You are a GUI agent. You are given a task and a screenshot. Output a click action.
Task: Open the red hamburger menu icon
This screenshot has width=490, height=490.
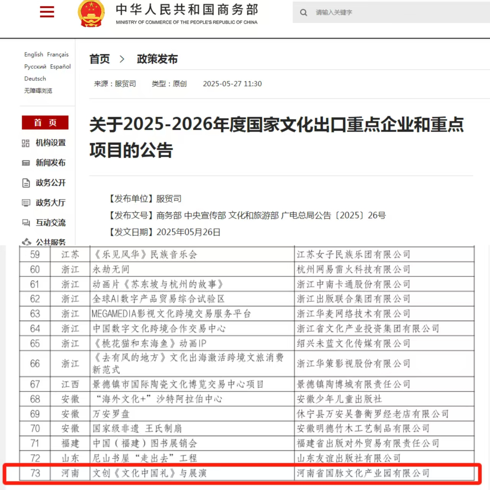pyautogui.click(x=47, y=12)
